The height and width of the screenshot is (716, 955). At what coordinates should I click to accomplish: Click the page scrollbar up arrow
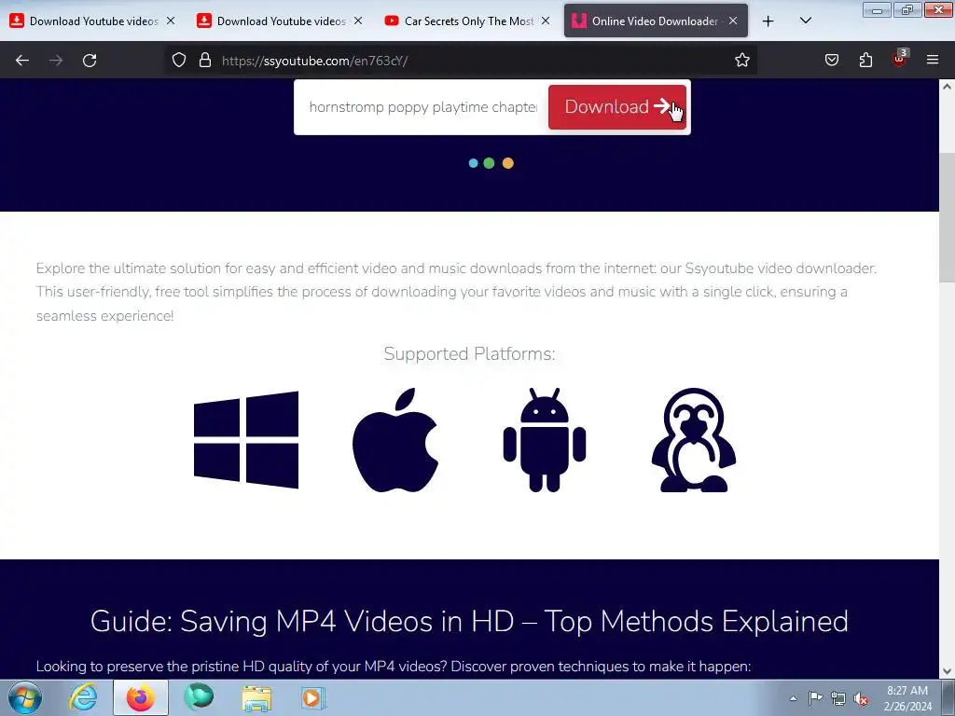[x=947, y=87]
